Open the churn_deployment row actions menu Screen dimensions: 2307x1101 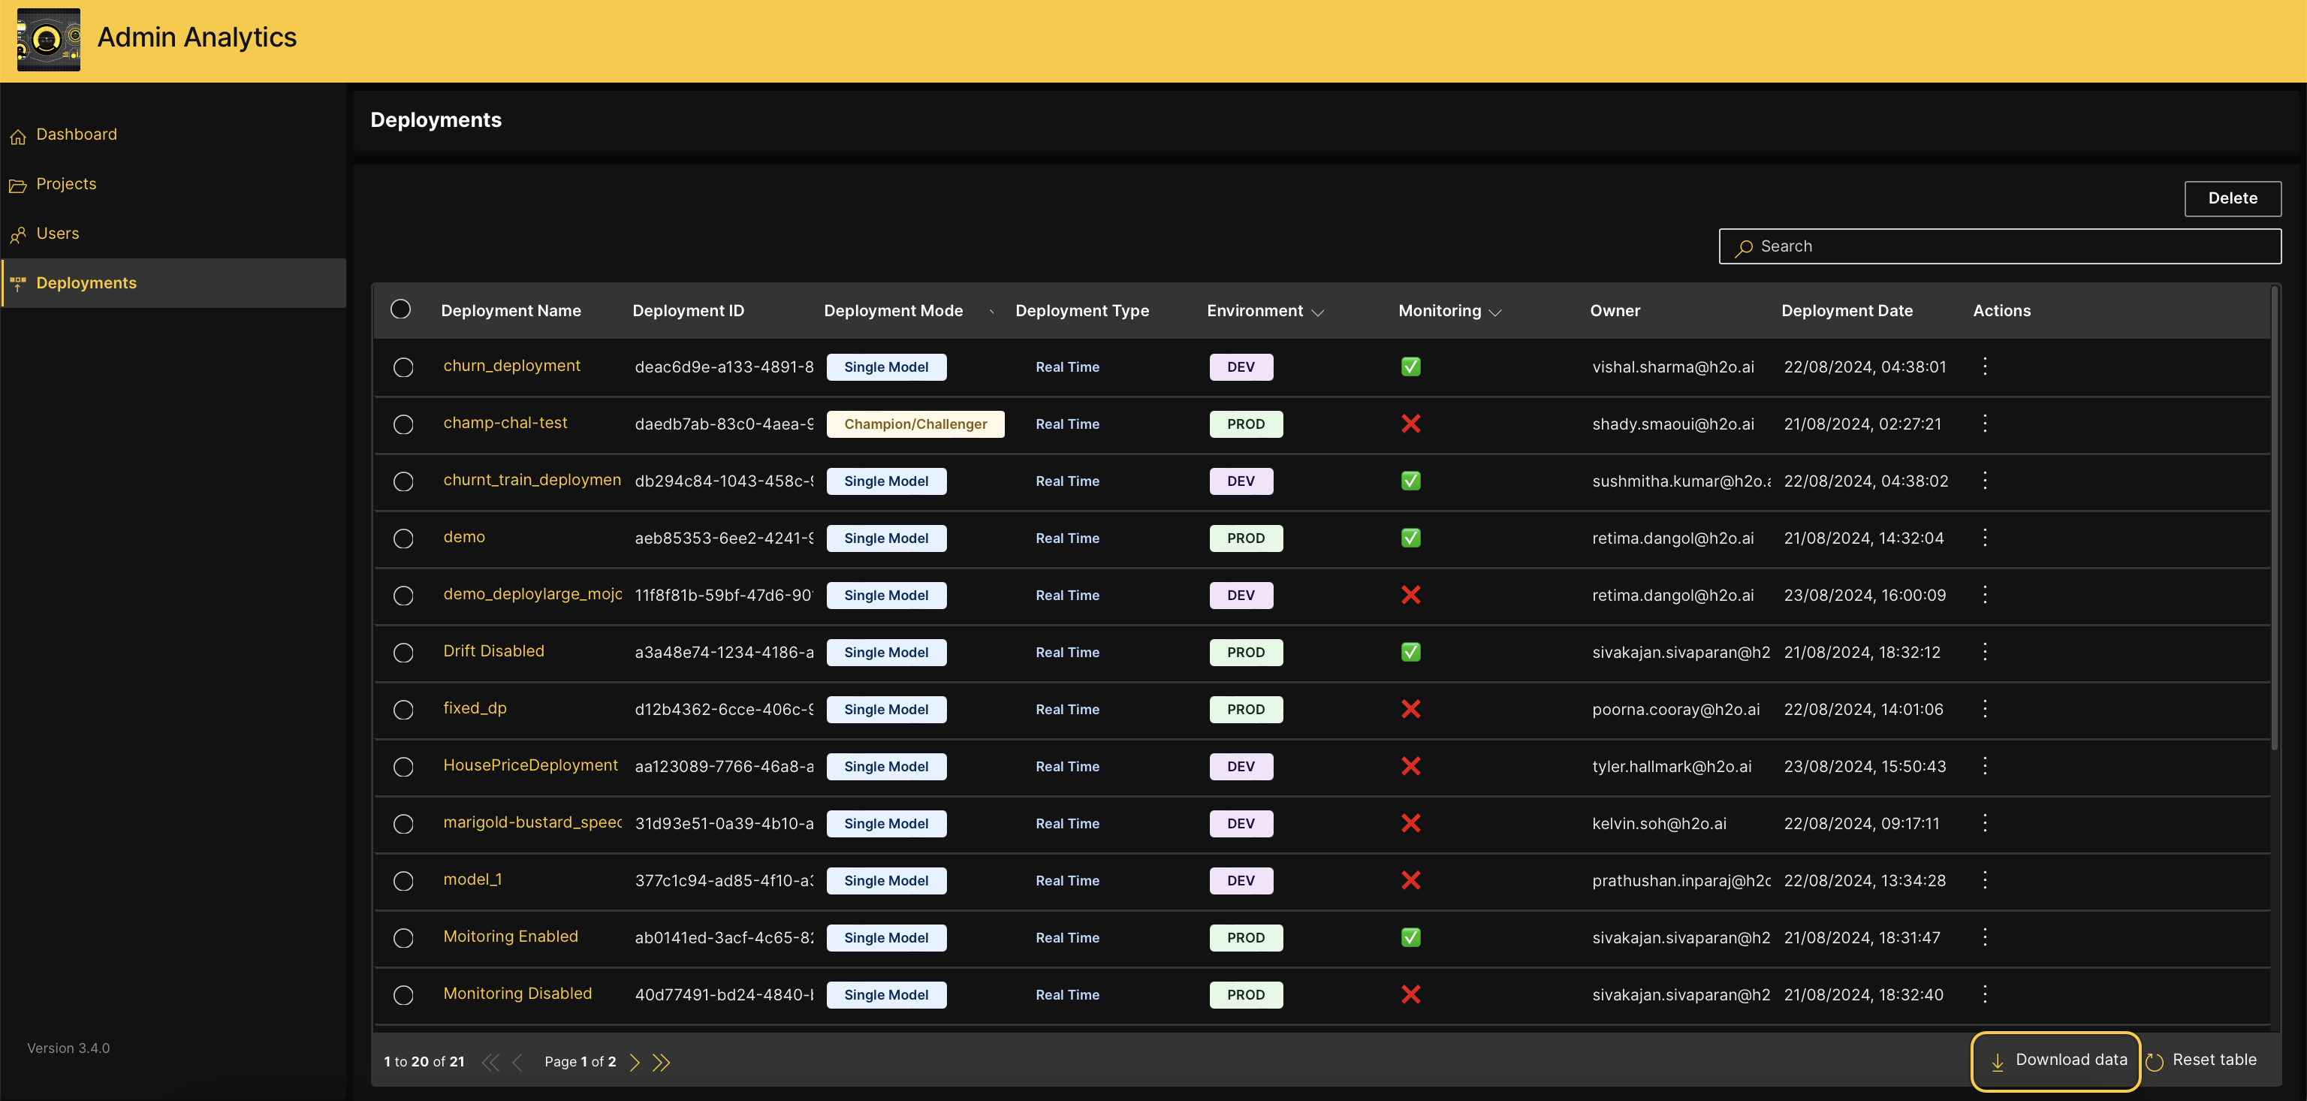point(1985,366)
